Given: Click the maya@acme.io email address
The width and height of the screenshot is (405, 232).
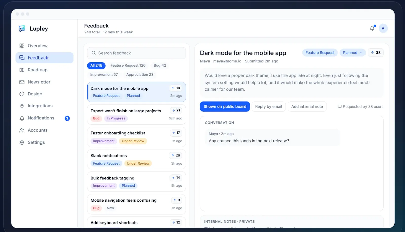Looking at the screenshot, I should [x=227, y=61].
